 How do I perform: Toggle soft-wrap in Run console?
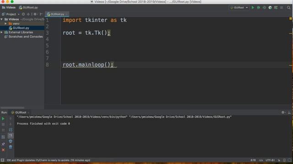(x=11, y=130)
